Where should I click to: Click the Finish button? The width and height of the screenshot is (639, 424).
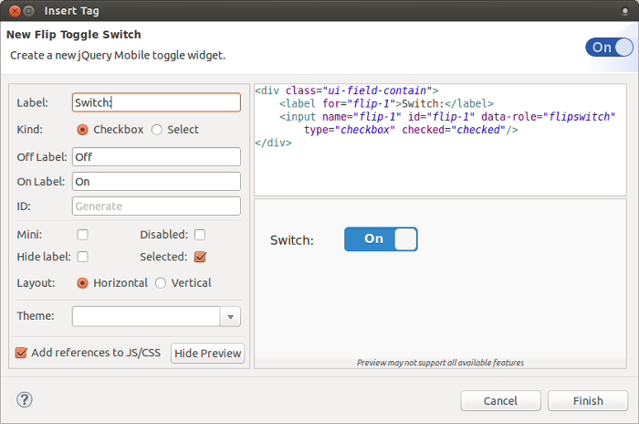click(588, 400)
